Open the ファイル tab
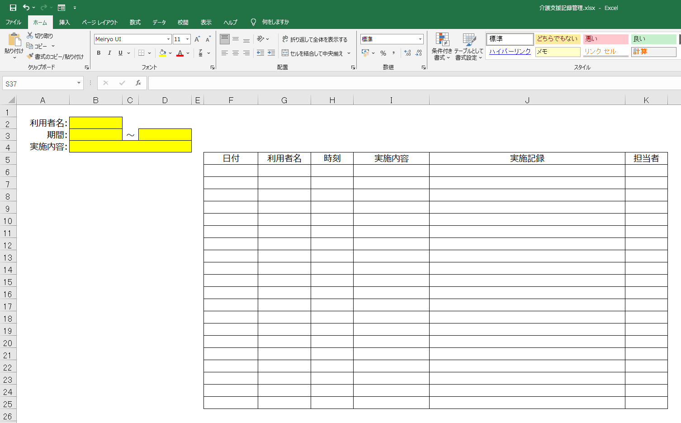 click(x=14, y=22)
